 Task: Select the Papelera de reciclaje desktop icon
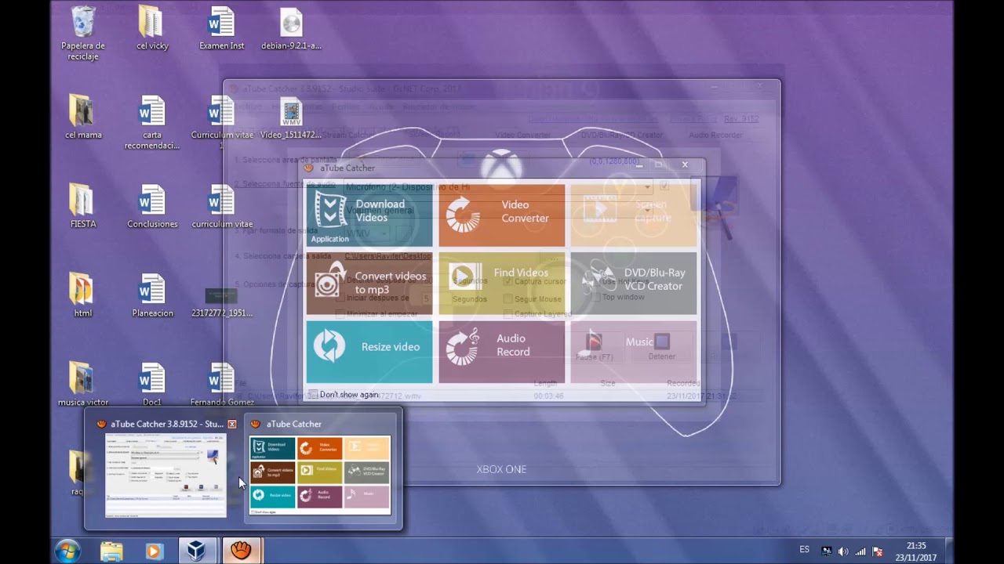(x=83, y=34)
